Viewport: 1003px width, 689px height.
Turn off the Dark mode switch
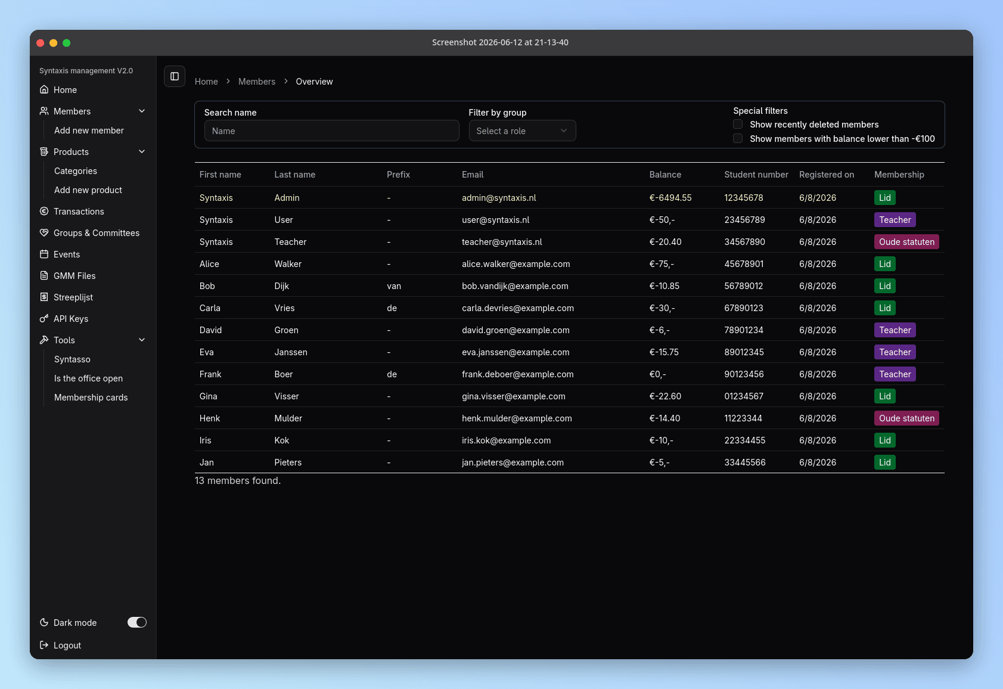[x=137, y=622]
